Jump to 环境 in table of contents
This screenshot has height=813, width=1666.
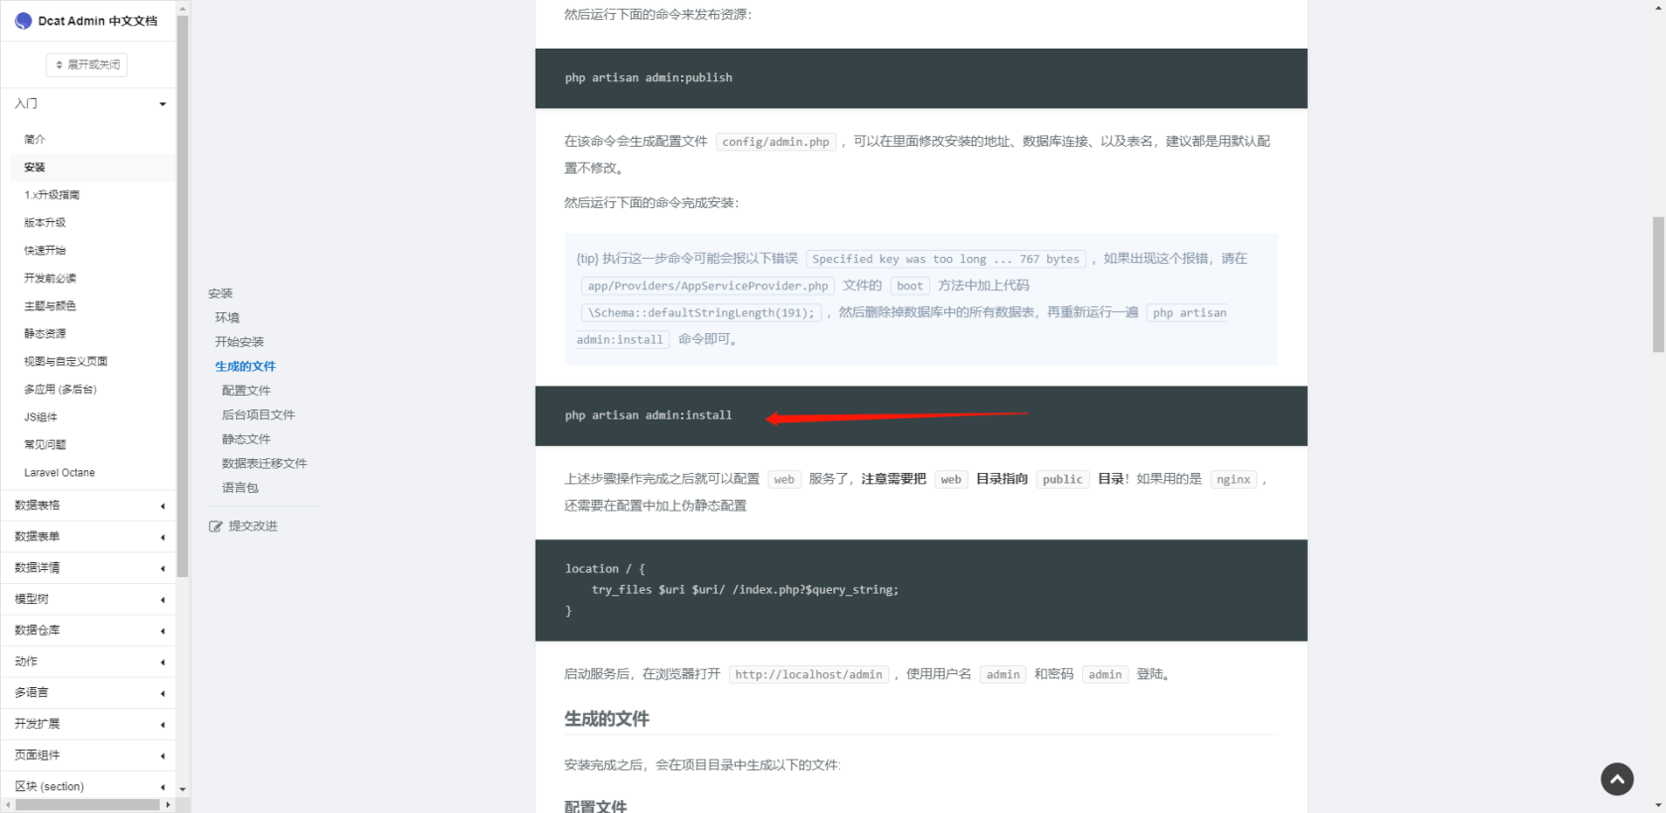click(227, 318)
